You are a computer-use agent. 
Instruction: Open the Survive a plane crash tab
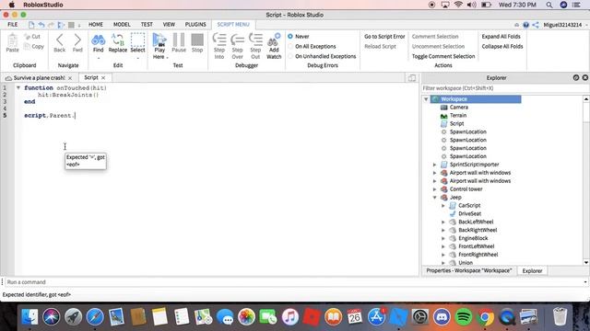click(x=39, y=77)
